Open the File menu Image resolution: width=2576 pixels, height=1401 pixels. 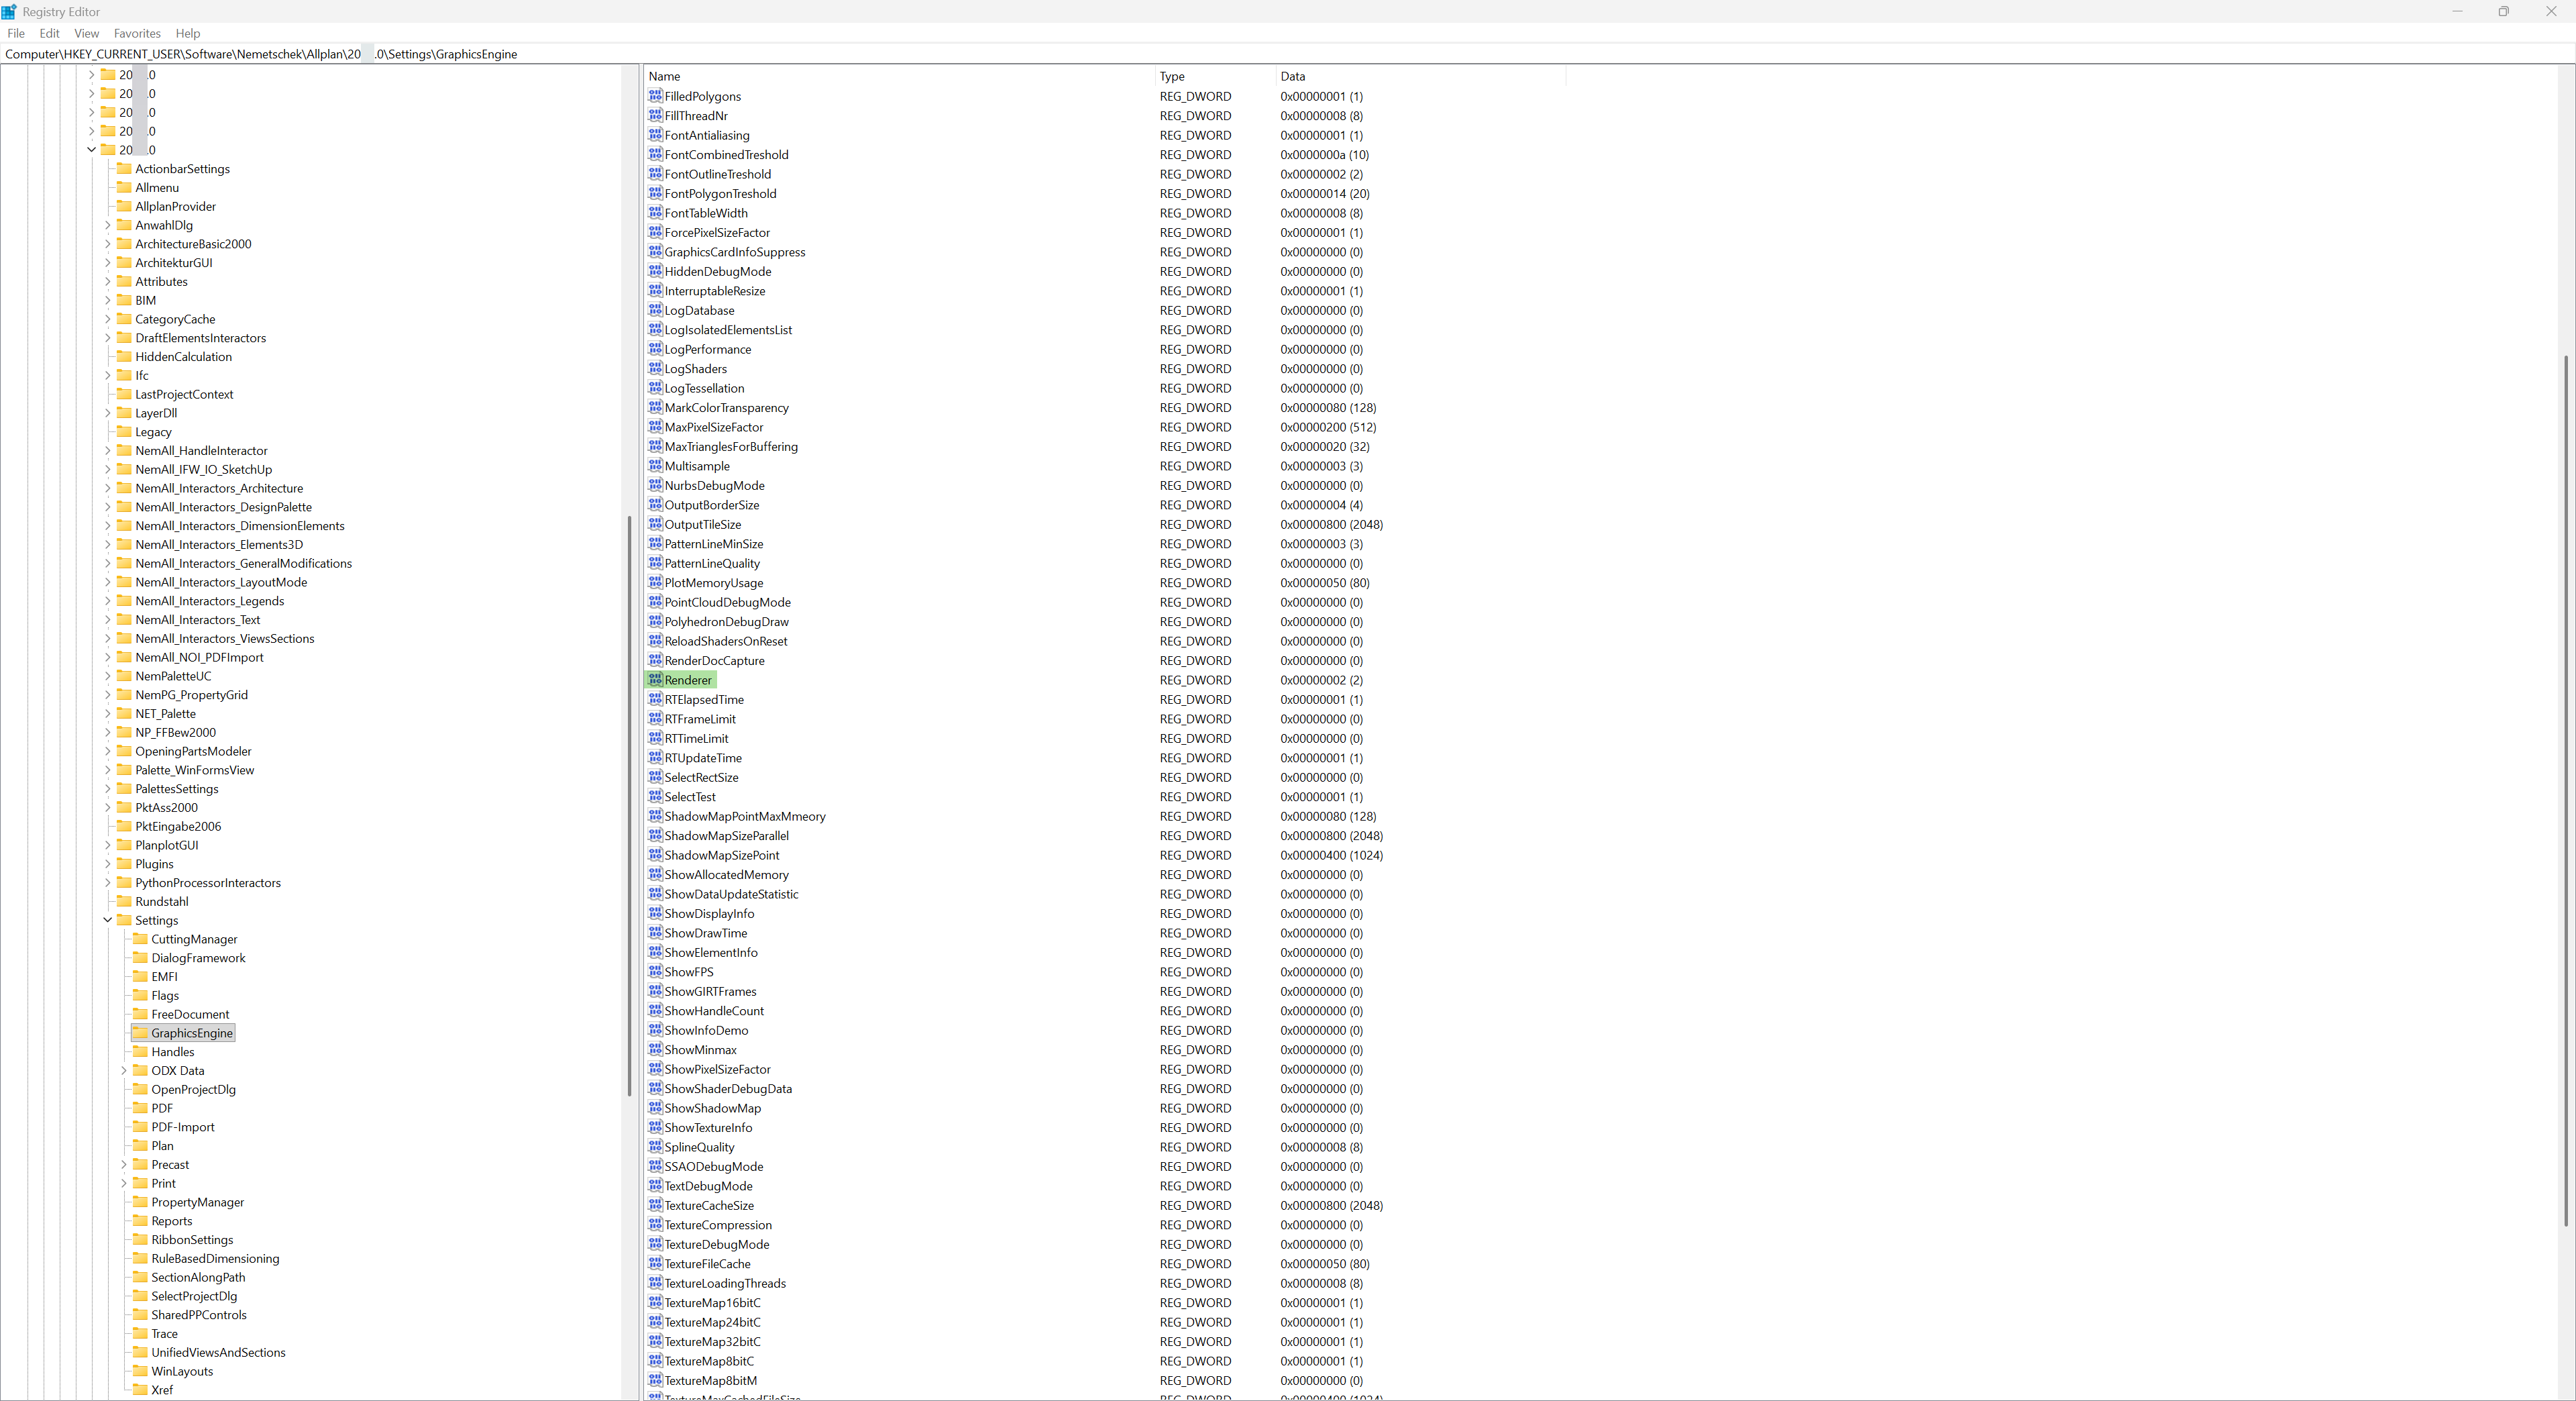tap(16, 33)
